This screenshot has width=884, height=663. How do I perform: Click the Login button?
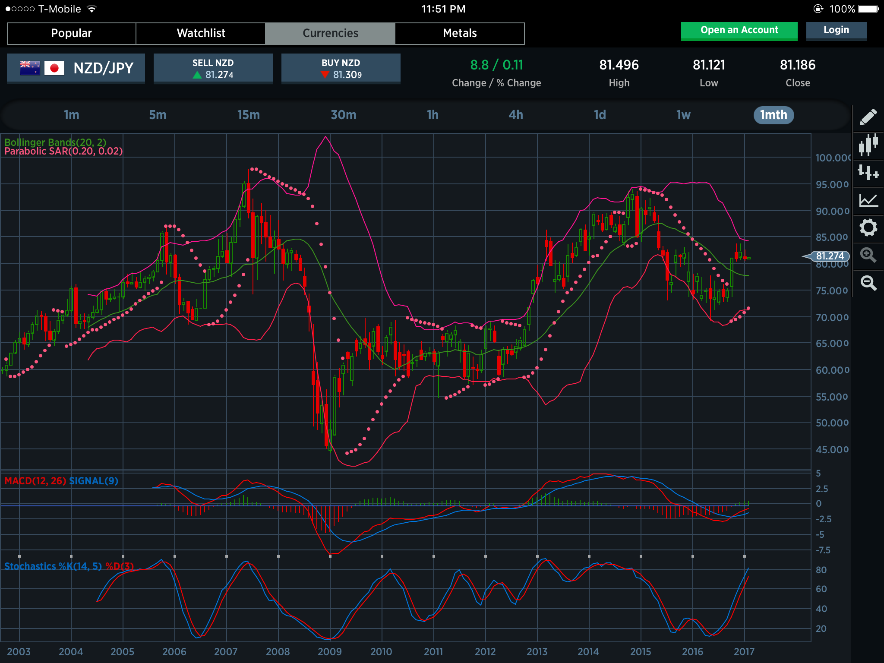(x=836, y=31)
